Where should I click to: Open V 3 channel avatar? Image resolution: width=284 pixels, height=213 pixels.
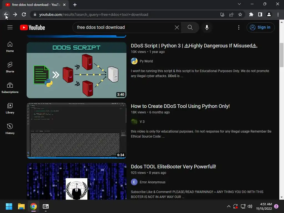(134, 121)
